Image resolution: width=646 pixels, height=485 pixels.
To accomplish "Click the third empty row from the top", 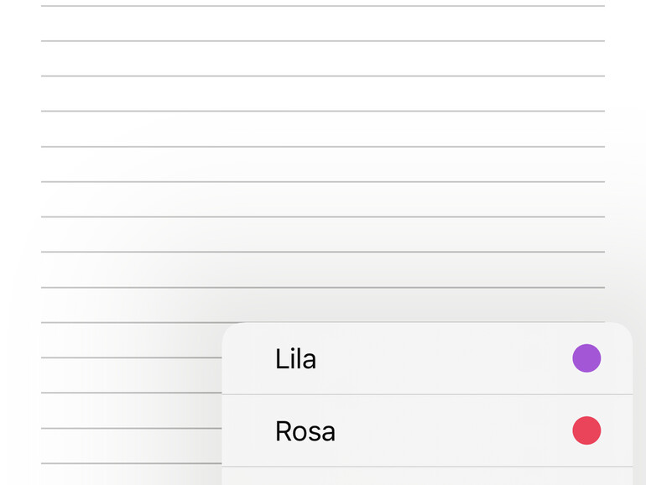I will pos(323,94).
